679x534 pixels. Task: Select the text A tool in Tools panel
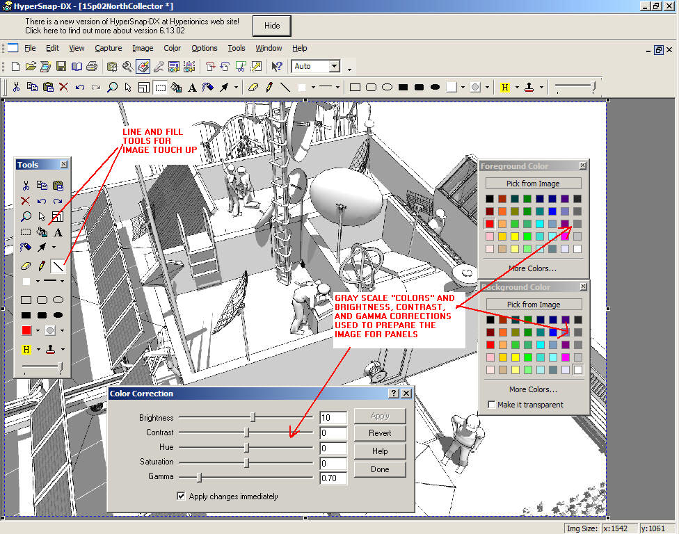pyautogui.click(x=58, y=233)
